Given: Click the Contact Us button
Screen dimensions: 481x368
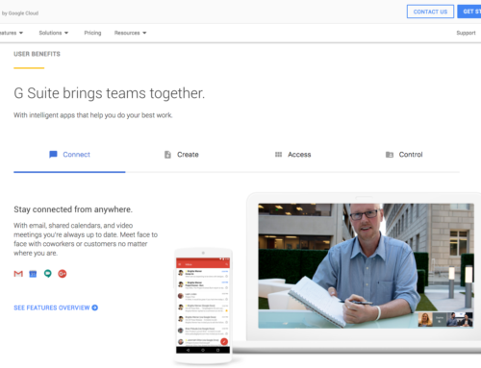Looking at the screenshot, I should coord(430,12).
